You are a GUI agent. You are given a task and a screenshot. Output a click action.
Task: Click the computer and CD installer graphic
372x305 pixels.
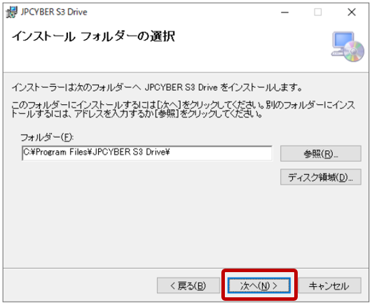[347, 47]
